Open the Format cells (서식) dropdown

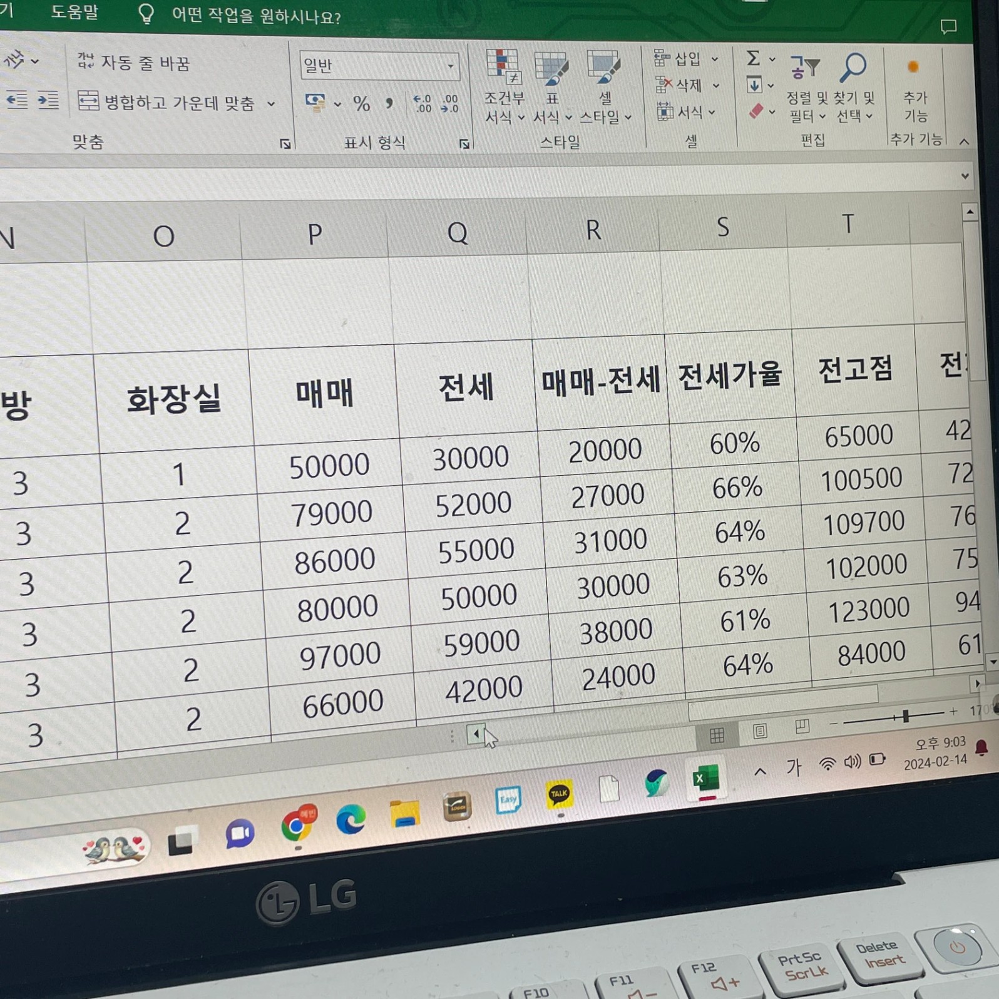click(685, 112)
